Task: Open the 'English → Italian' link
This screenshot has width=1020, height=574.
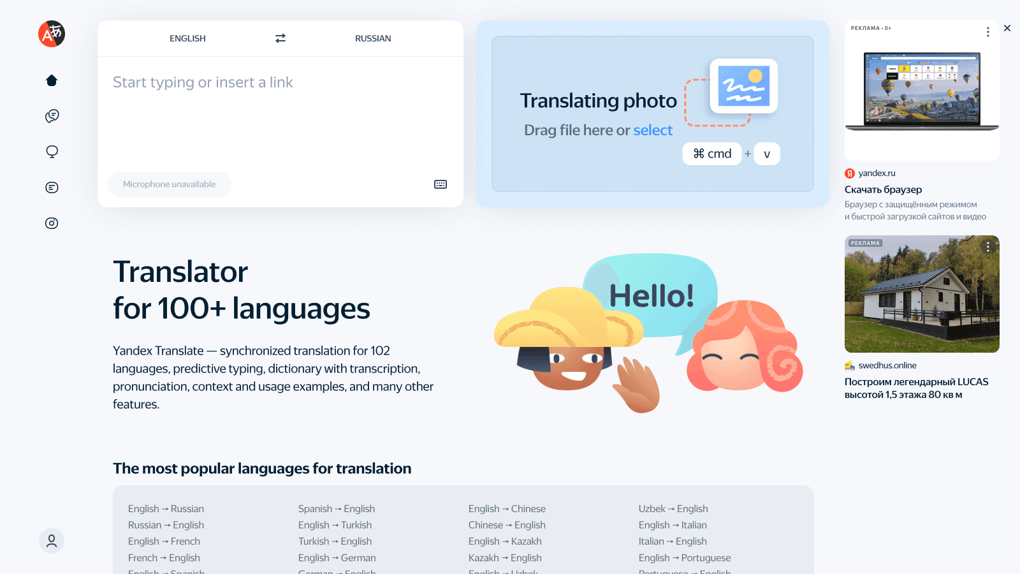Action: point(673,525)
